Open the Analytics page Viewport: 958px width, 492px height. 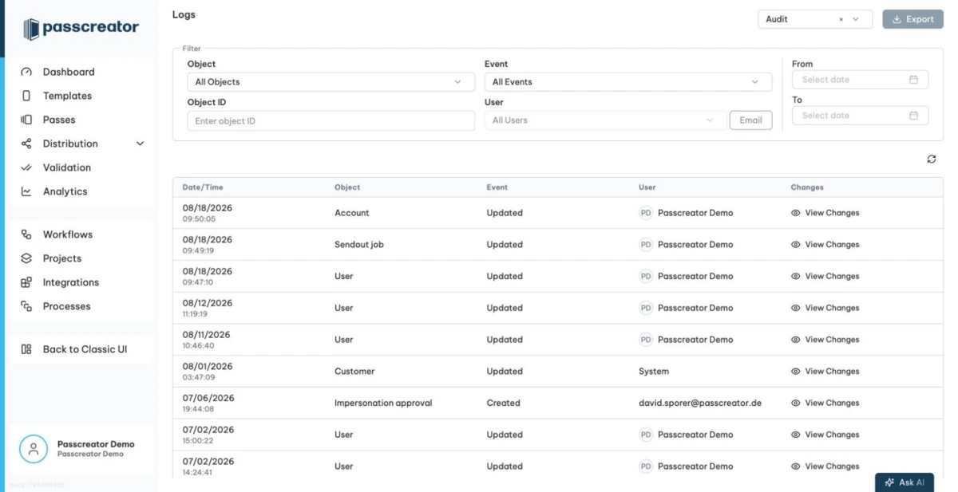65,191
